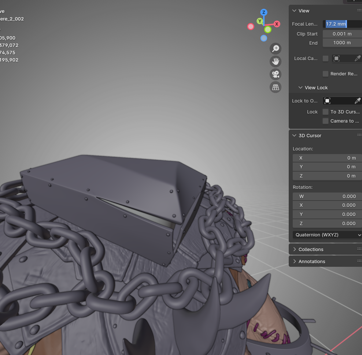The height and width of the screenshot is (355, 362).
Task: Click the Rotation Y value field
Action: pos(327,214)
